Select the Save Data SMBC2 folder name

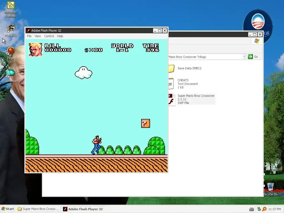[189, 68]
